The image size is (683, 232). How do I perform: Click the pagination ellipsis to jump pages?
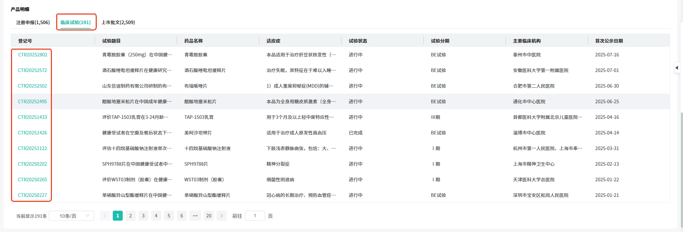tap(195, 216)
